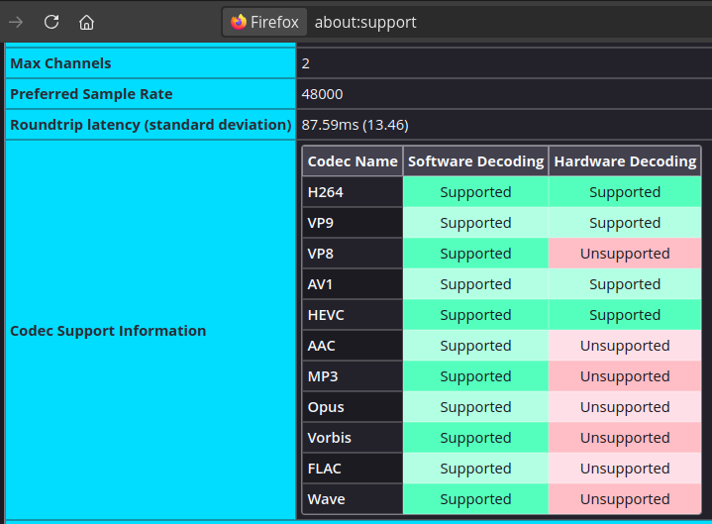Click Wave Hardware Decoding Unsupported cell

625,499
